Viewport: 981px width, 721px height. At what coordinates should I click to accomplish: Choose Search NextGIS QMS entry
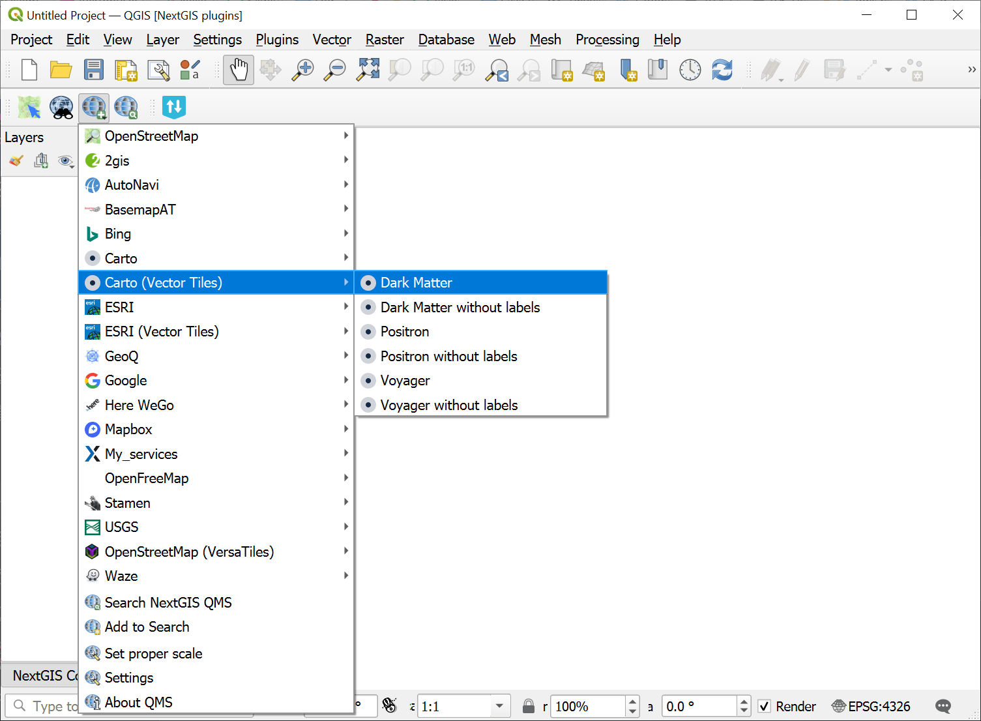tap(168, 602)
